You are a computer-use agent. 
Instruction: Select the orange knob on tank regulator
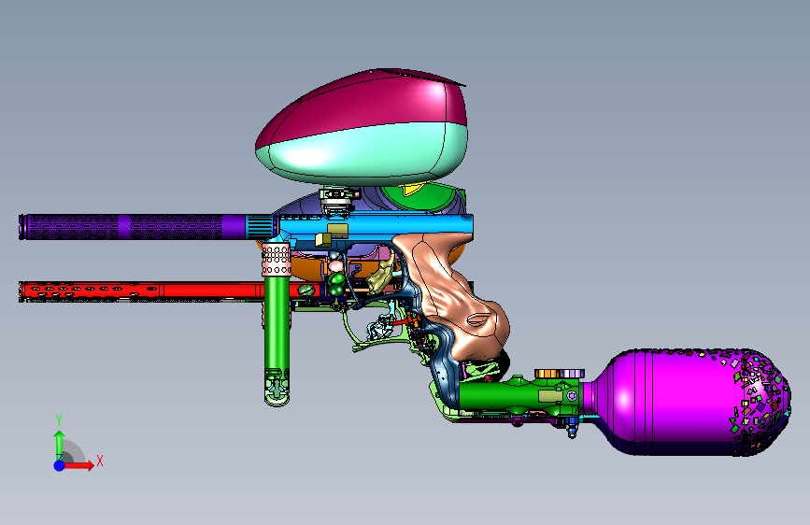(x=547, y=374)
